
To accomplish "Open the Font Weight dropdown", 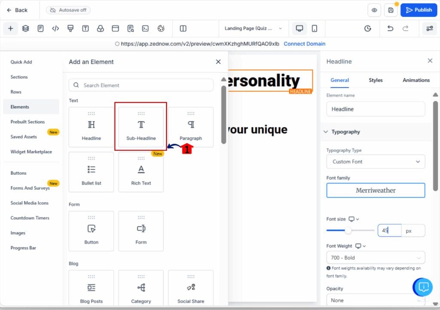I will pyautogui.click(x=376, y=258).
